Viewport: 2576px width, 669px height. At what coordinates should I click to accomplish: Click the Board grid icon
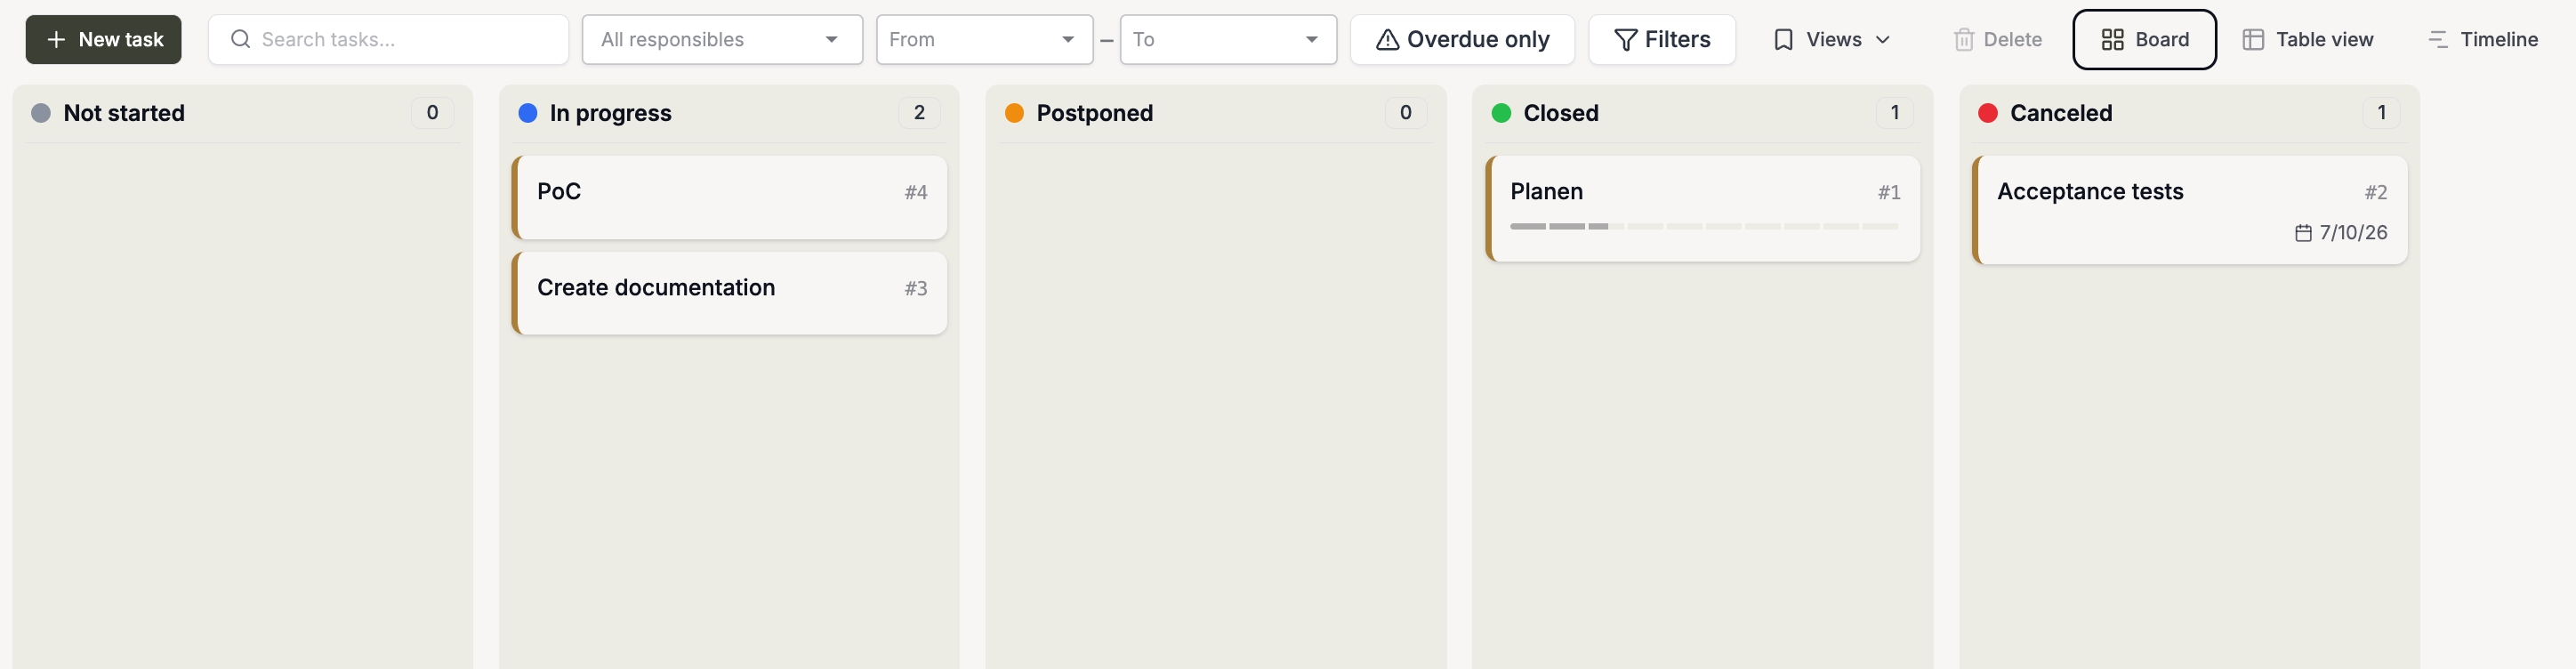click(2112, 40)
